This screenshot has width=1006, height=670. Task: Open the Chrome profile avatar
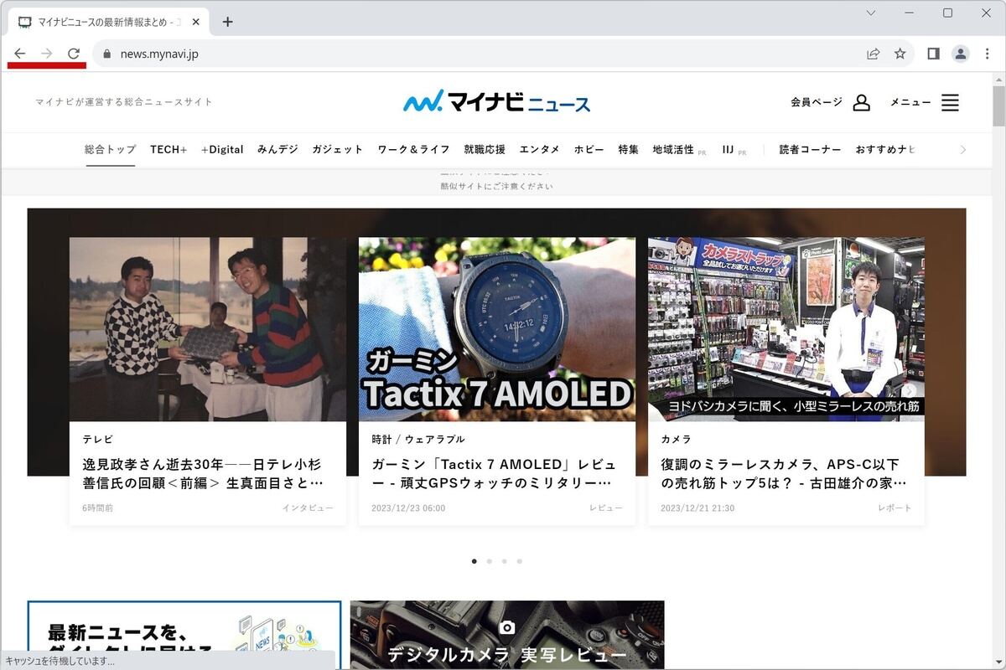pos(961,54)
